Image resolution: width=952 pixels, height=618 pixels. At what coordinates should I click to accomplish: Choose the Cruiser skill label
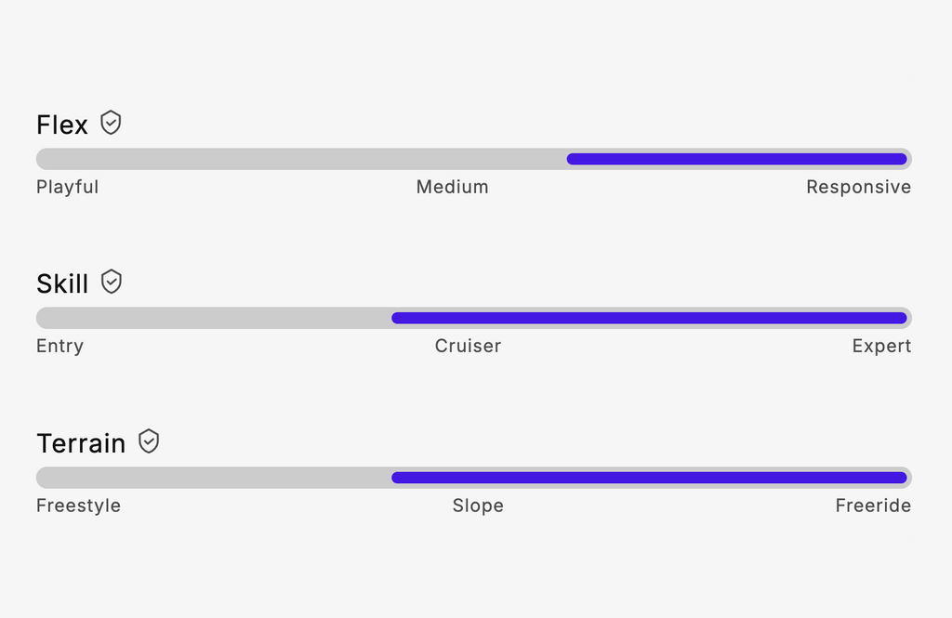tap(468, 346)
